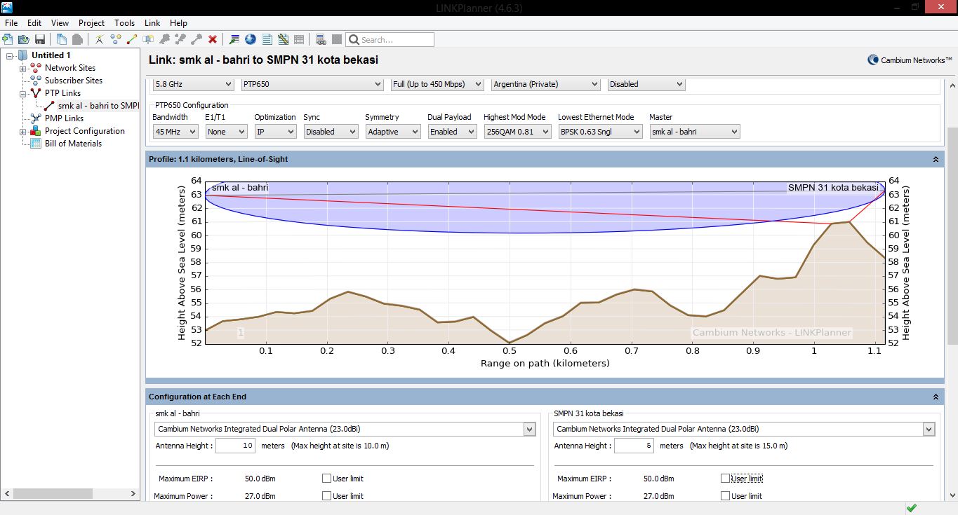Collapse the Profile section chevron
This screenshot has width=958, height=515.
coord(936,160)
